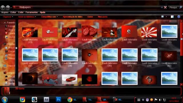The image size is (183, 103).
Task: Launch pinned Chrome from taskbar
Action: [22, 100]
